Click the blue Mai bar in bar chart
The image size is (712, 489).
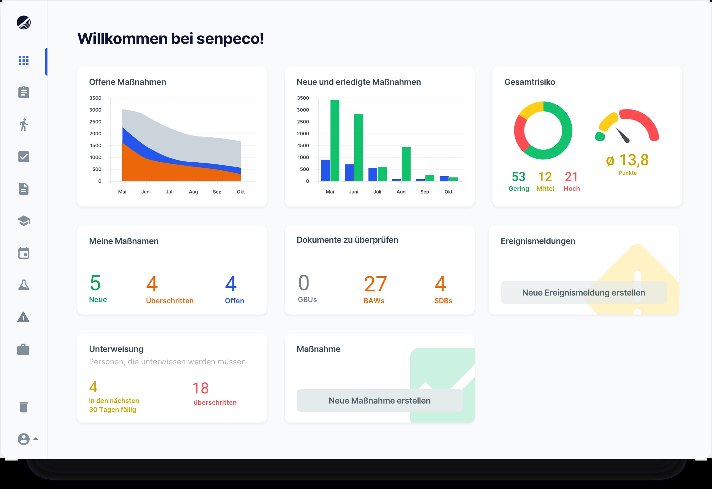pyautogui.click(x=325, y=170)
